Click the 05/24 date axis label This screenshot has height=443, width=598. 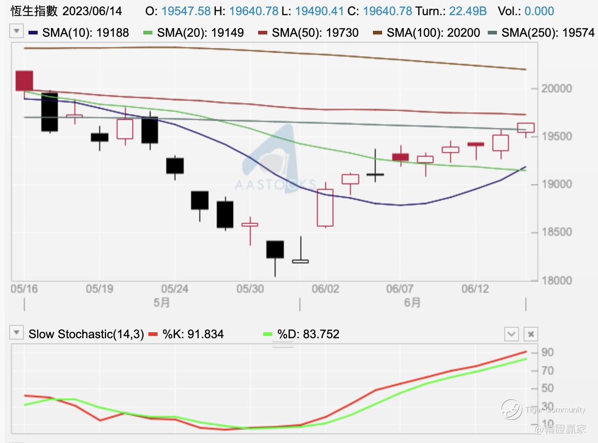175,289
